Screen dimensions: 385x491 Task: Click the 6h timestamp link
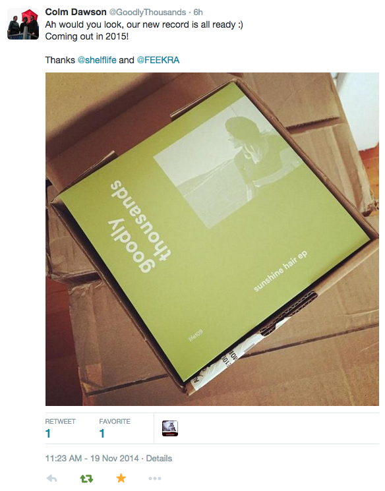pos(198,13)
